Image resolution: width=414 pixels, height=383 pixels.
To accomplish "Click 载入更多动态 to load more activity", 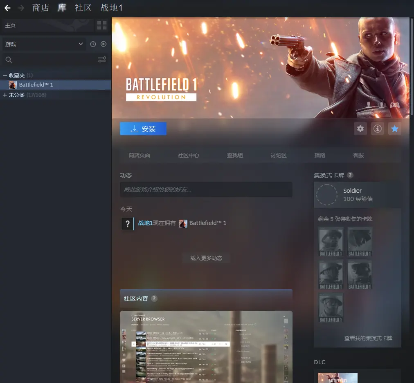I will pos(206,258).
